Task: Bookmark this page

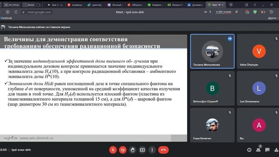Action: (x=236, y=12)
